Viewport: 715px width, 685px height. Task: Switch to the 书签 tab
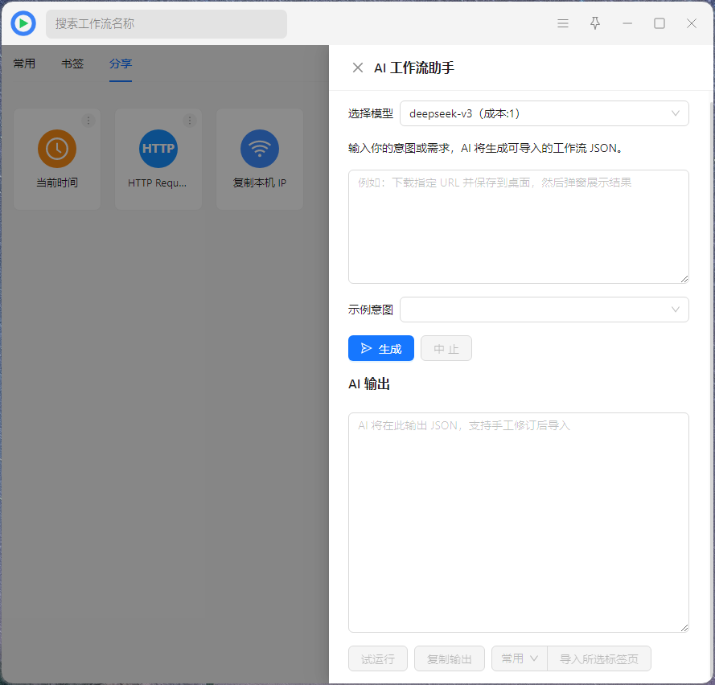[72, 64]
